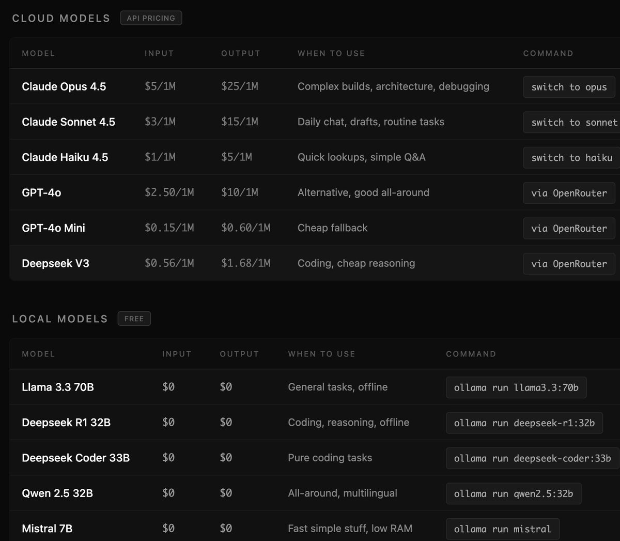This screenshot has height=541, width=620.
Task: Select the Llama 3.3 70B model name
Action: click(58, 387)
